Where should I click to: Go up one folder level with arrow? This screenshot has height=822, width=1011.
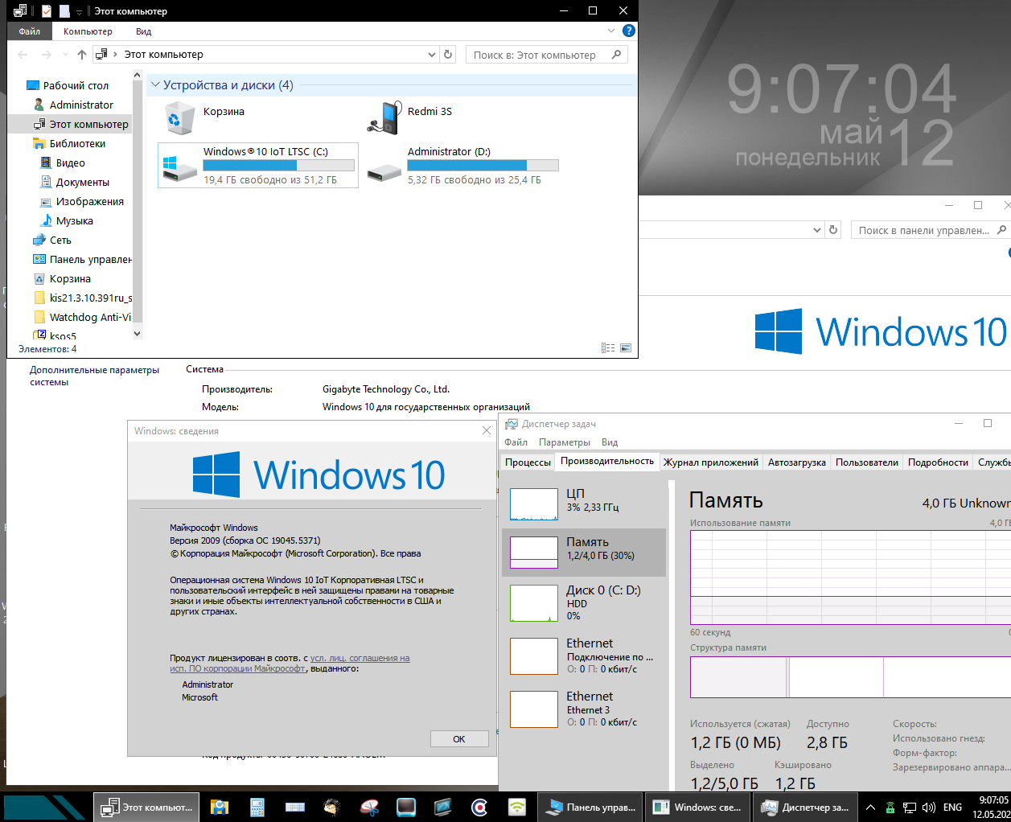[81, 55]
